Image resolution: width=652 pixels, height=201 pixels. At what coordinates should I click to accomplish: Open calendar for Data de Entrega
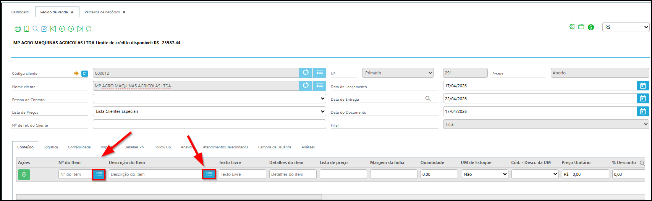643,99
